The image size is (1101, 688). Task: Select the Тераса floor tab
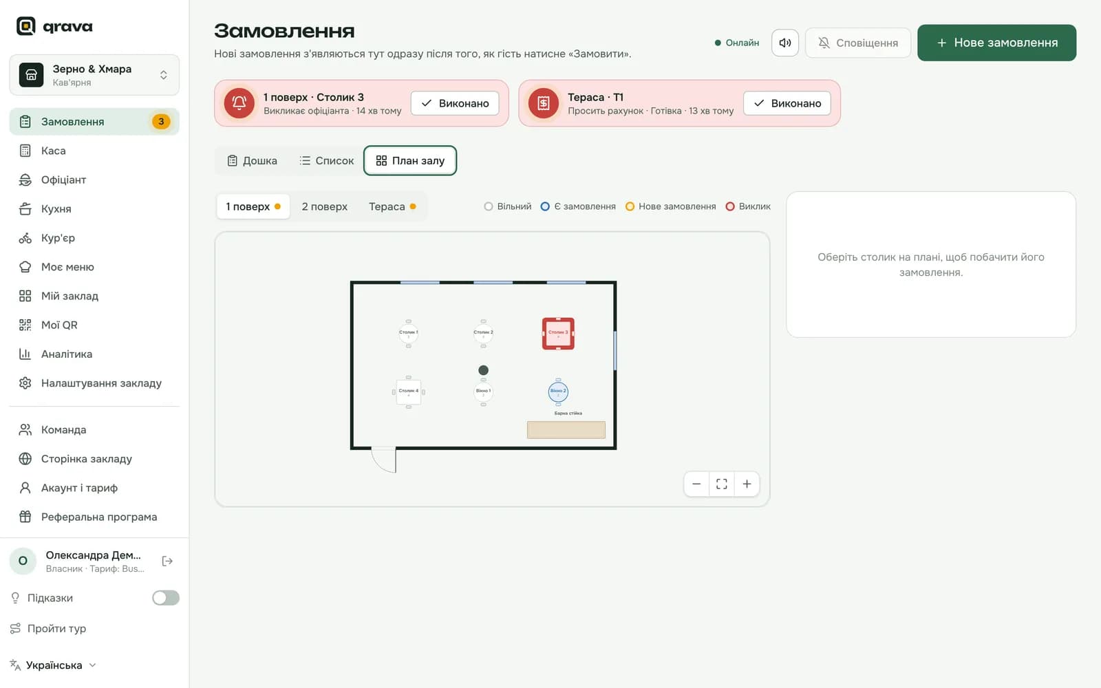(392, 206)
